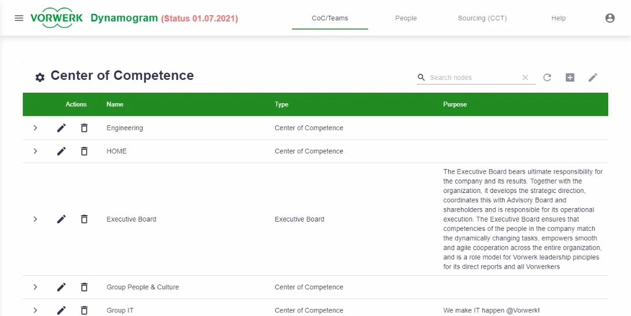
Task: Select the Group IT name cell
Action: coord(120,310)
